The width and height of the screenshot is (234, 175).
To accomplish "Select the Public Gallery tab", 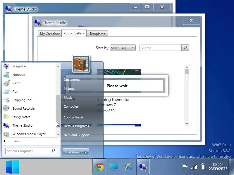I will pyautogui.click(x=74, y=33).
